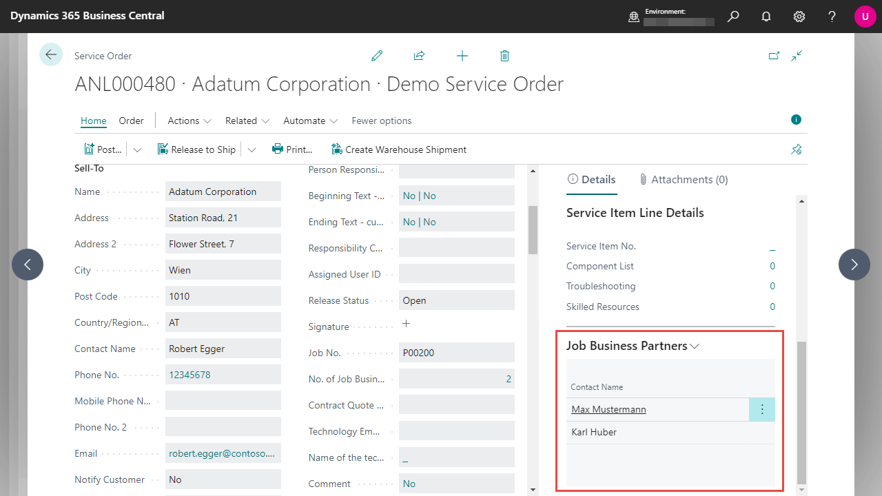This screenshot has width=882, height=496.
Task: Go to next record arrow
Action: (x=854, y=265)
